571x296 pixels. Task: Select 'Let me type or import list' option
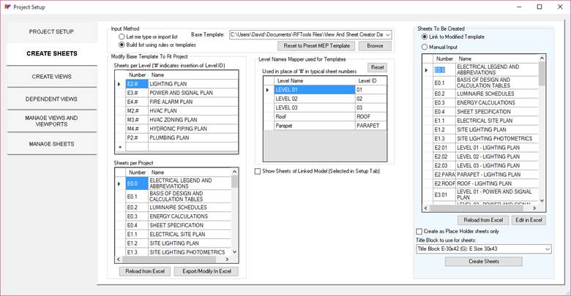click(x=123, y=36)
